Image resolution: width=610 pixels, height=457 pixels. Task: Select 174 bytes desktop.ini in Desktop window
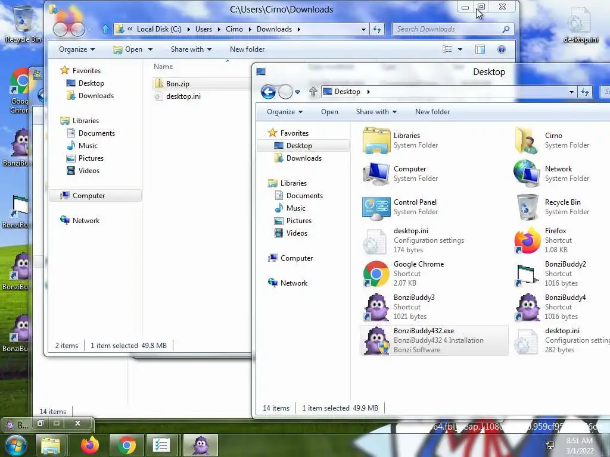413,240
